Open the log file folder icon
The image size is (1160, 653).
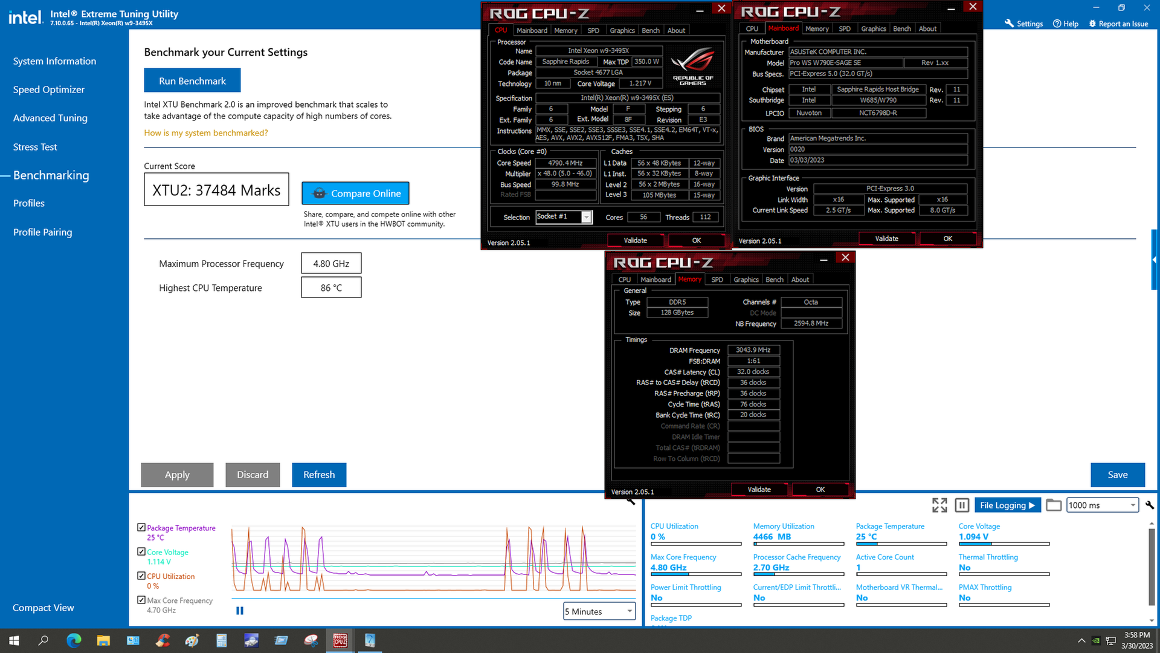1054,505
